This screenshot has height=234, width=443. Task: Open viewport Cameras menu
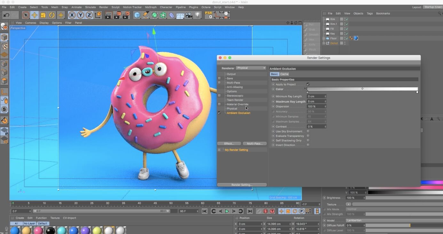[31, 23]
